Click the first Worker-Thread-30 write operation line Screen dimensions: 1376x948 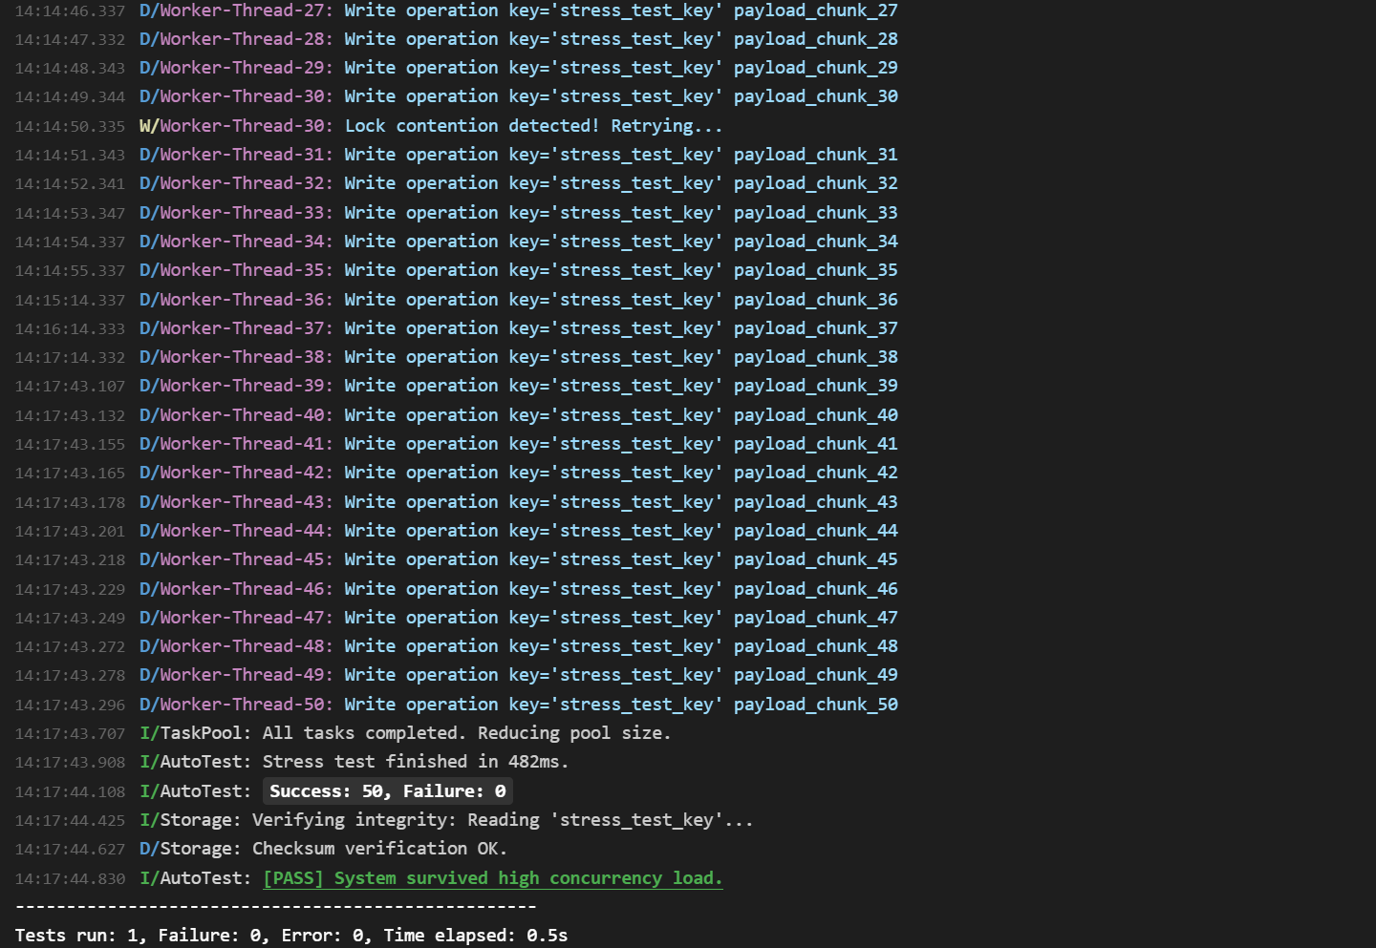[x=457, y=96]
